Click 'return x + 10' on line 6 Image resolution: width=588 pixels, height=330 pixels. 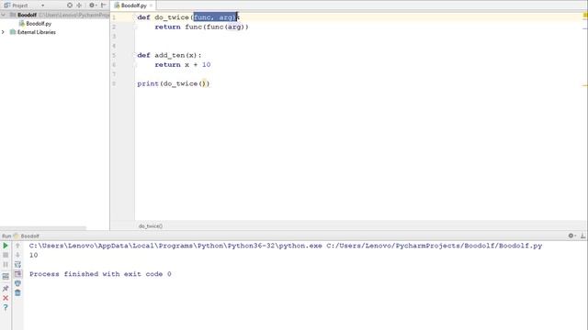pos(183,65)
